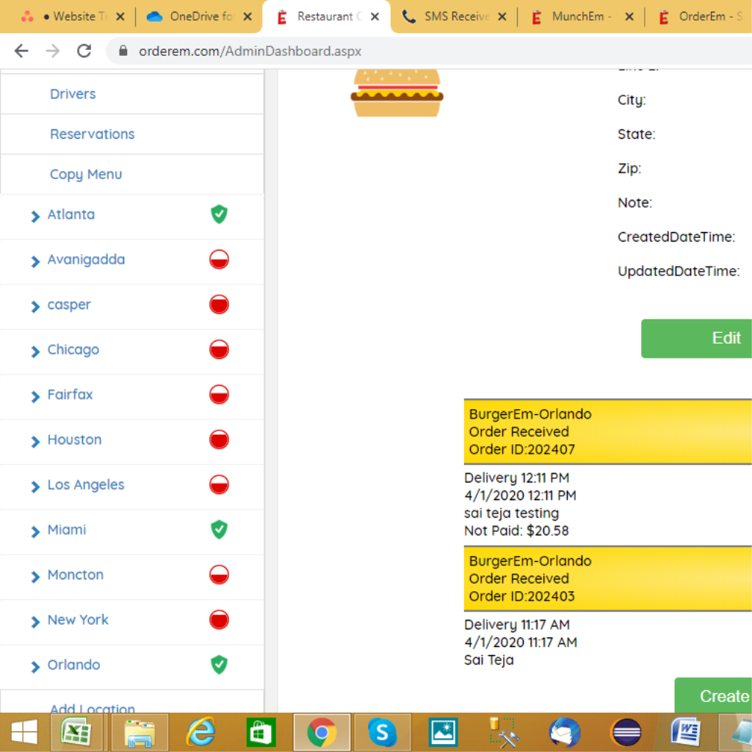Click the burger logo image
The height and width of the screenshot is (752, 752).
click(x=397, y=93)
